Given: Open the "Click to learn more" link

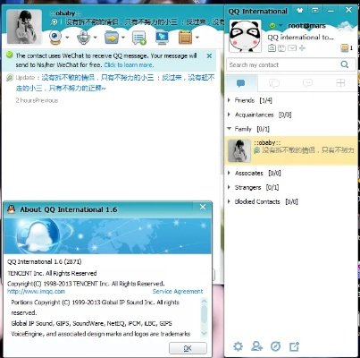Looking at the screenshot, I should pos(129,64).
